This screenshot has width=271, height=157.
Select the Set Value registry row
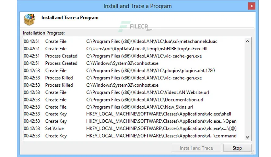coord(134,128)
